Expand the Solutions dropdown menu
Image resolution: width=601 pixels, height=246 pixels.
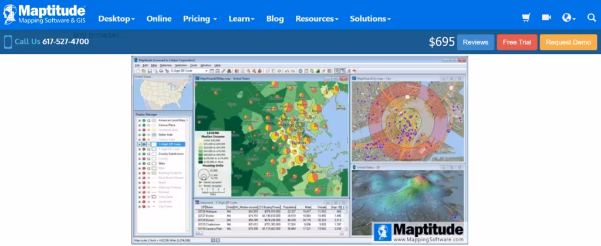click(x=370, y=18)
